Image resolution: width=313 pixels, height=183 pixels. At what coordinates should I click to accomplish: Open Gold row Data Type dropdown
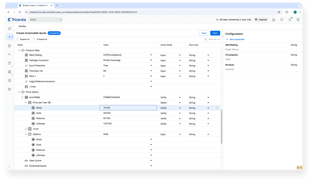[x=208, y=113]
